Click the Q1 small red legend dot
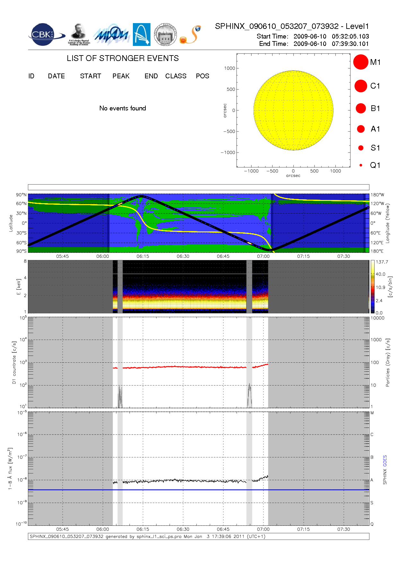This screenshot has height=563, width=398. click(361, 165)
